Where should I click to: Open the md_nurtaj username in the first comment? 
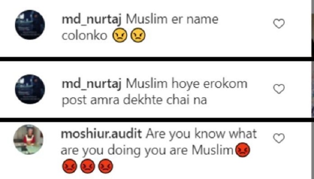click(91, 20)
